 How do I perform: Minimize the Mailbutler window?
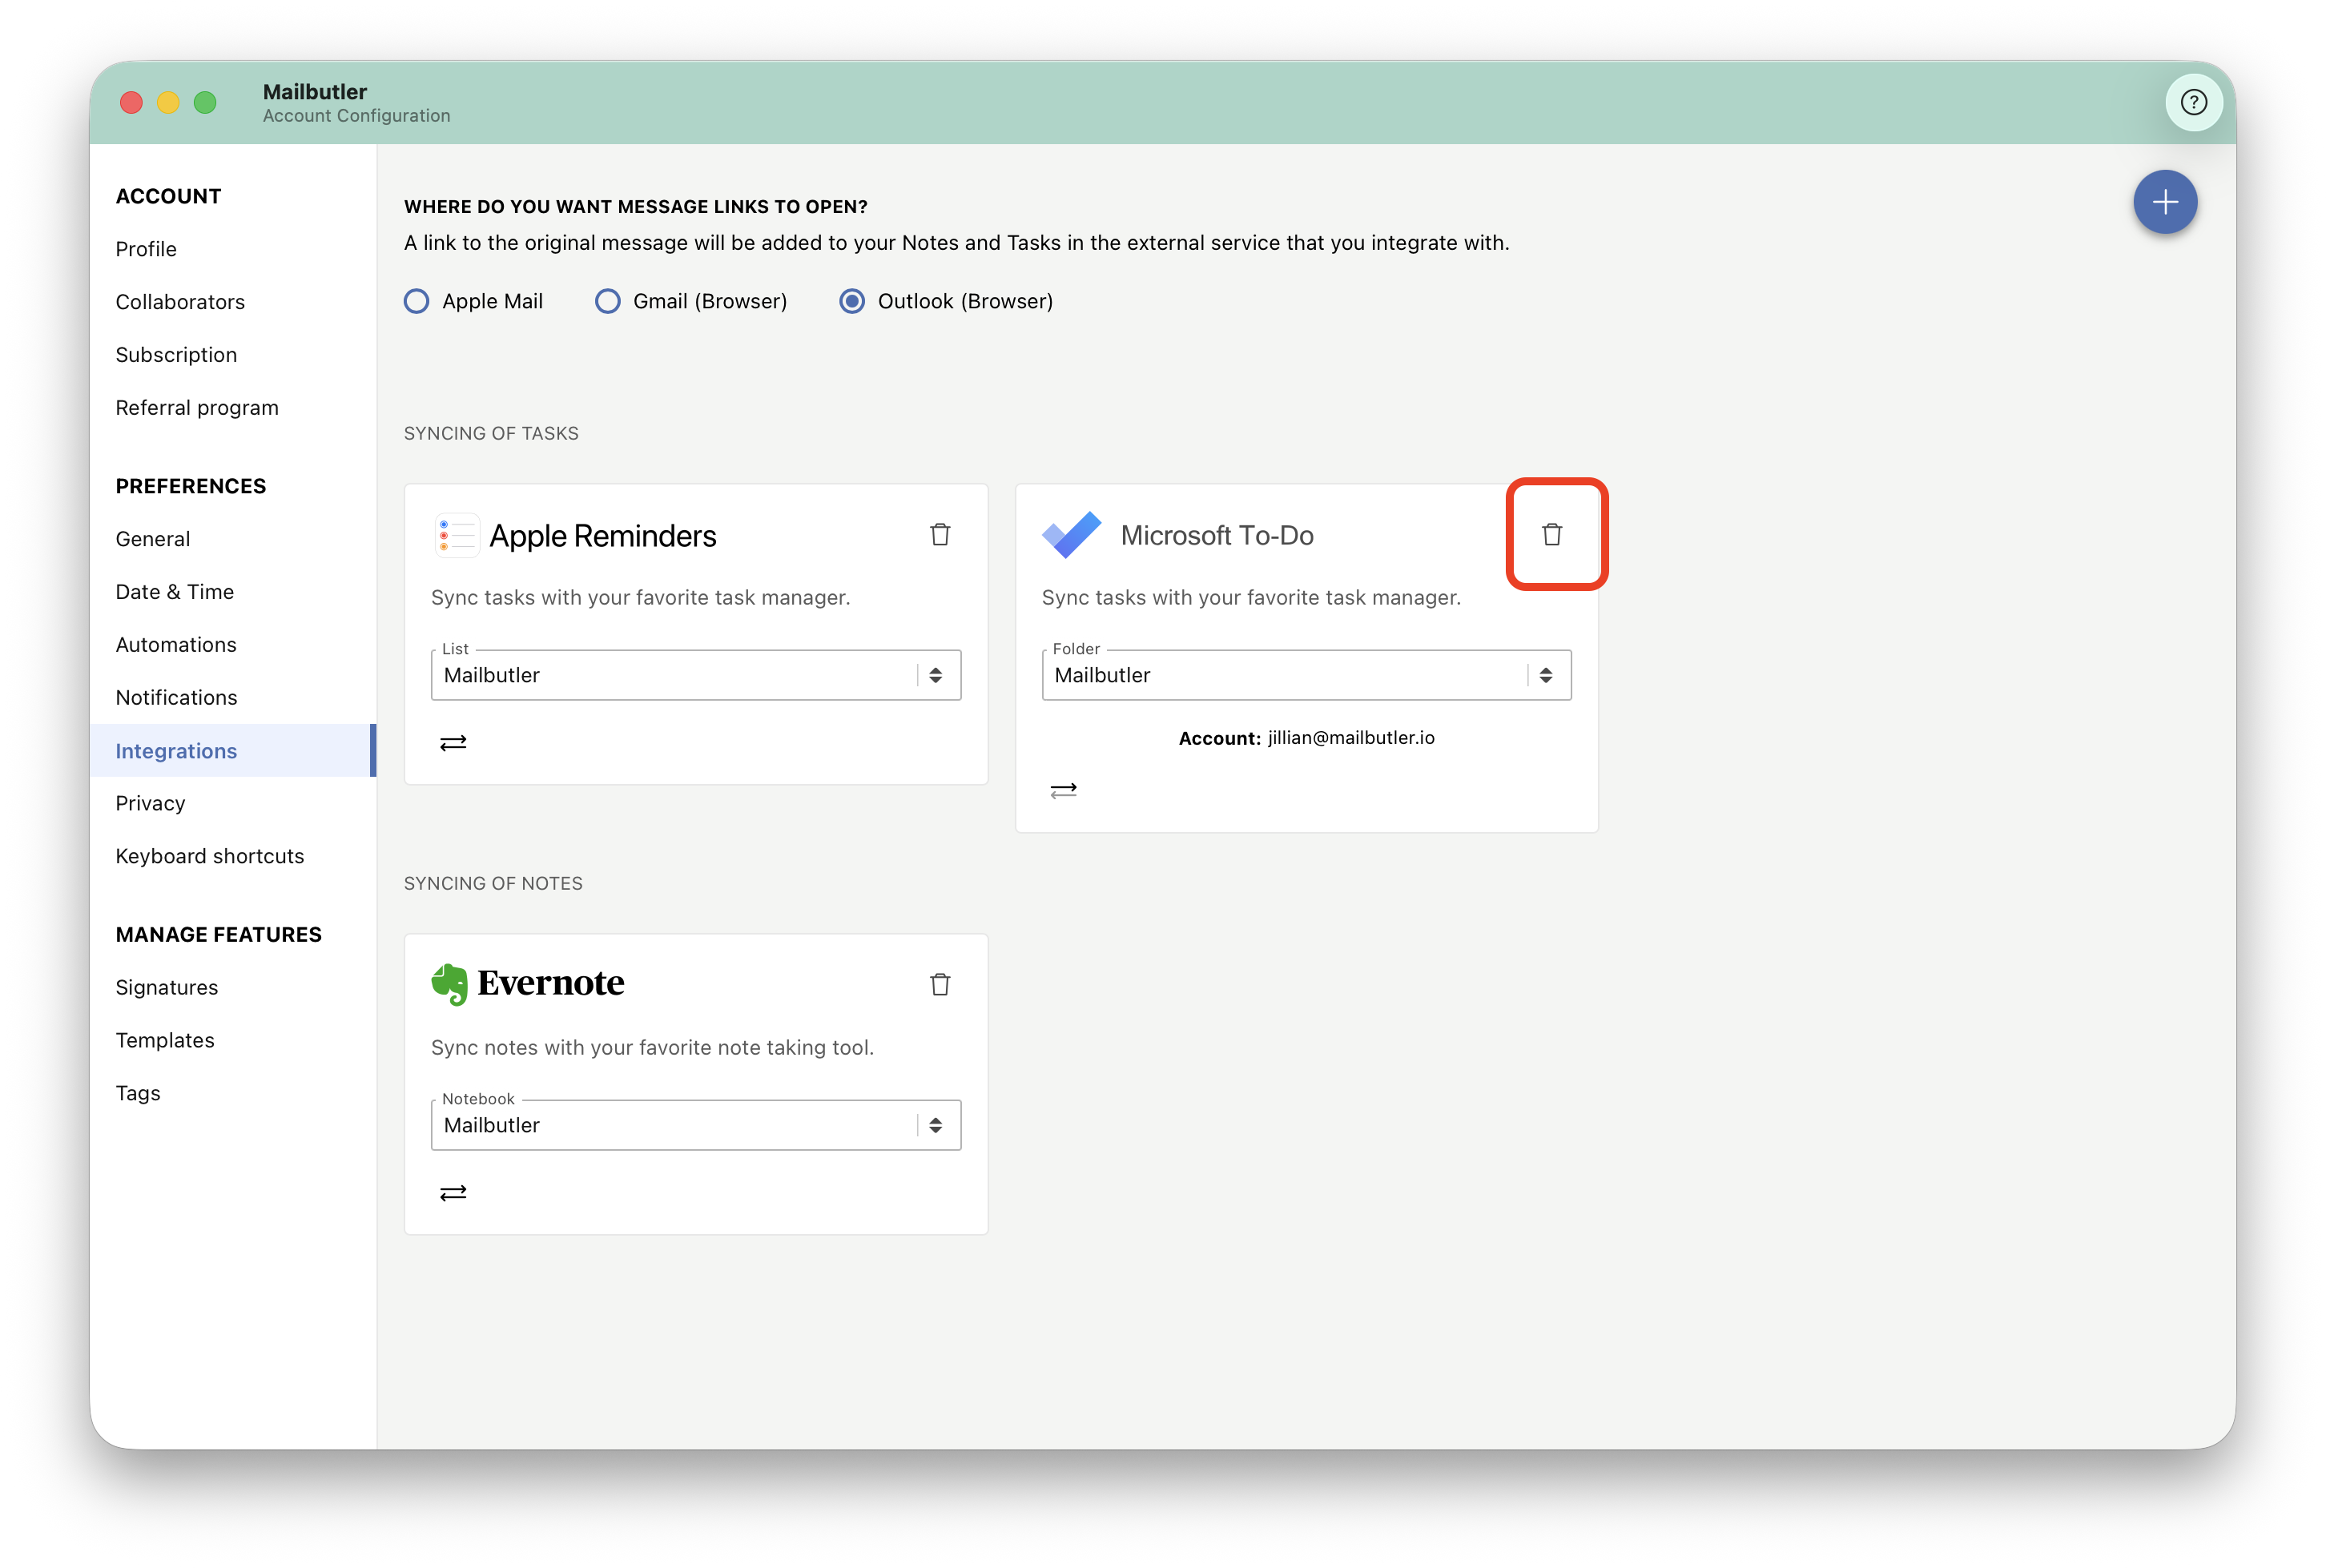[x=168, y=102]
